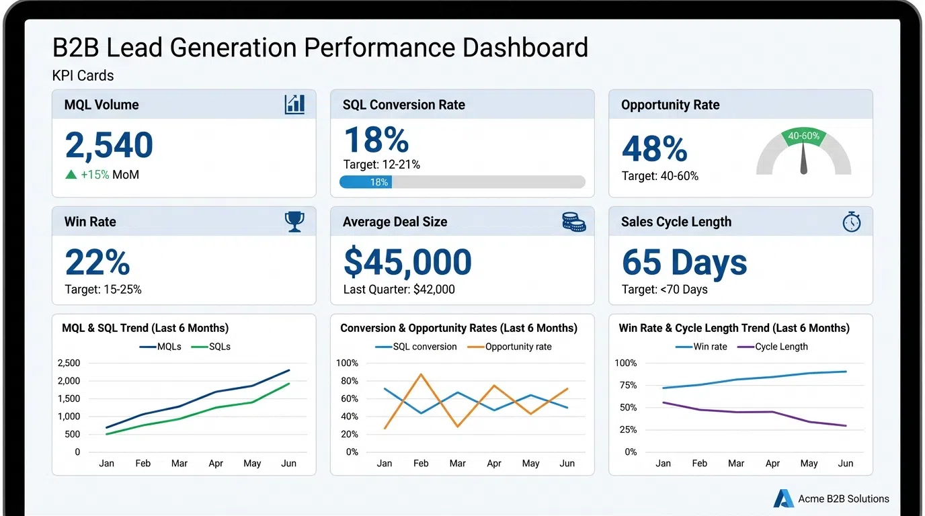Click the Average Deal Size coins icon
The width and height of the screenshot is (925, 516).
573,222
